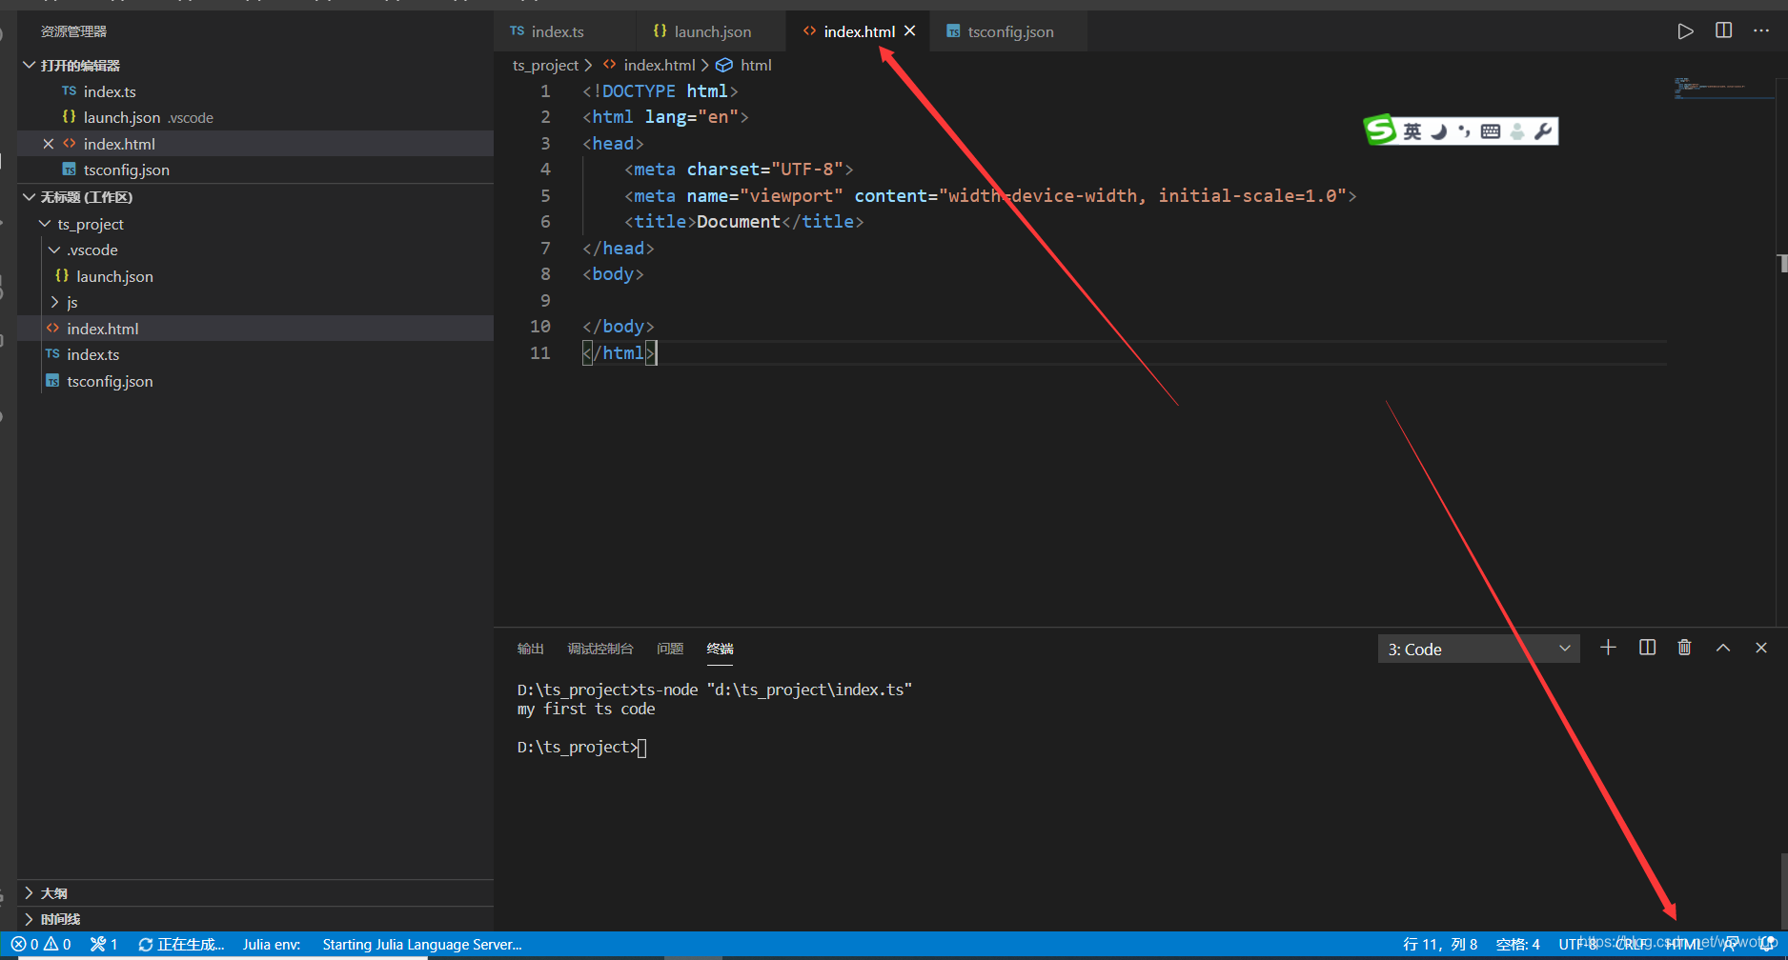Click the Sogou IME keyboard icon

(1491, 131)
